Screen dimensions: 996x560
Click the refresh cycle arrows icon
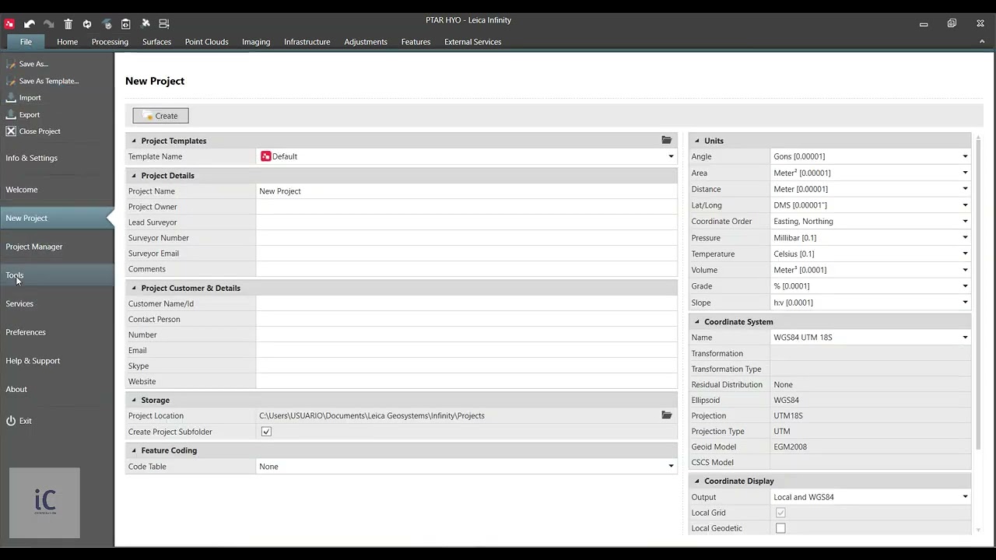[87, 24]
